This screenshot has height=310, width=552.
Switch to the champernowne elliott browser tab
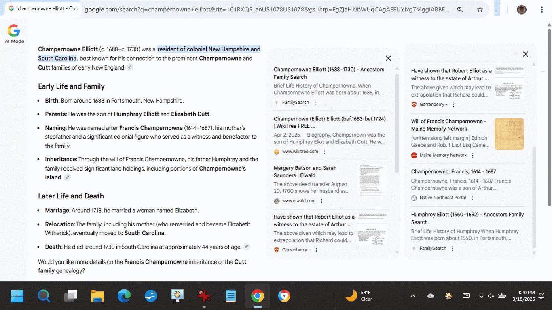44,8
